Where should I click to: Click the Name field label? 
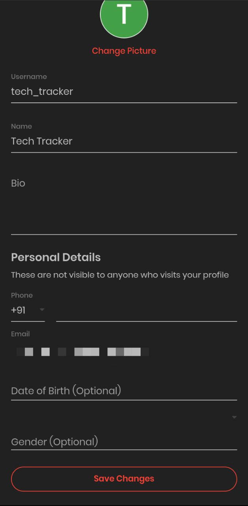tap(22, 126)
